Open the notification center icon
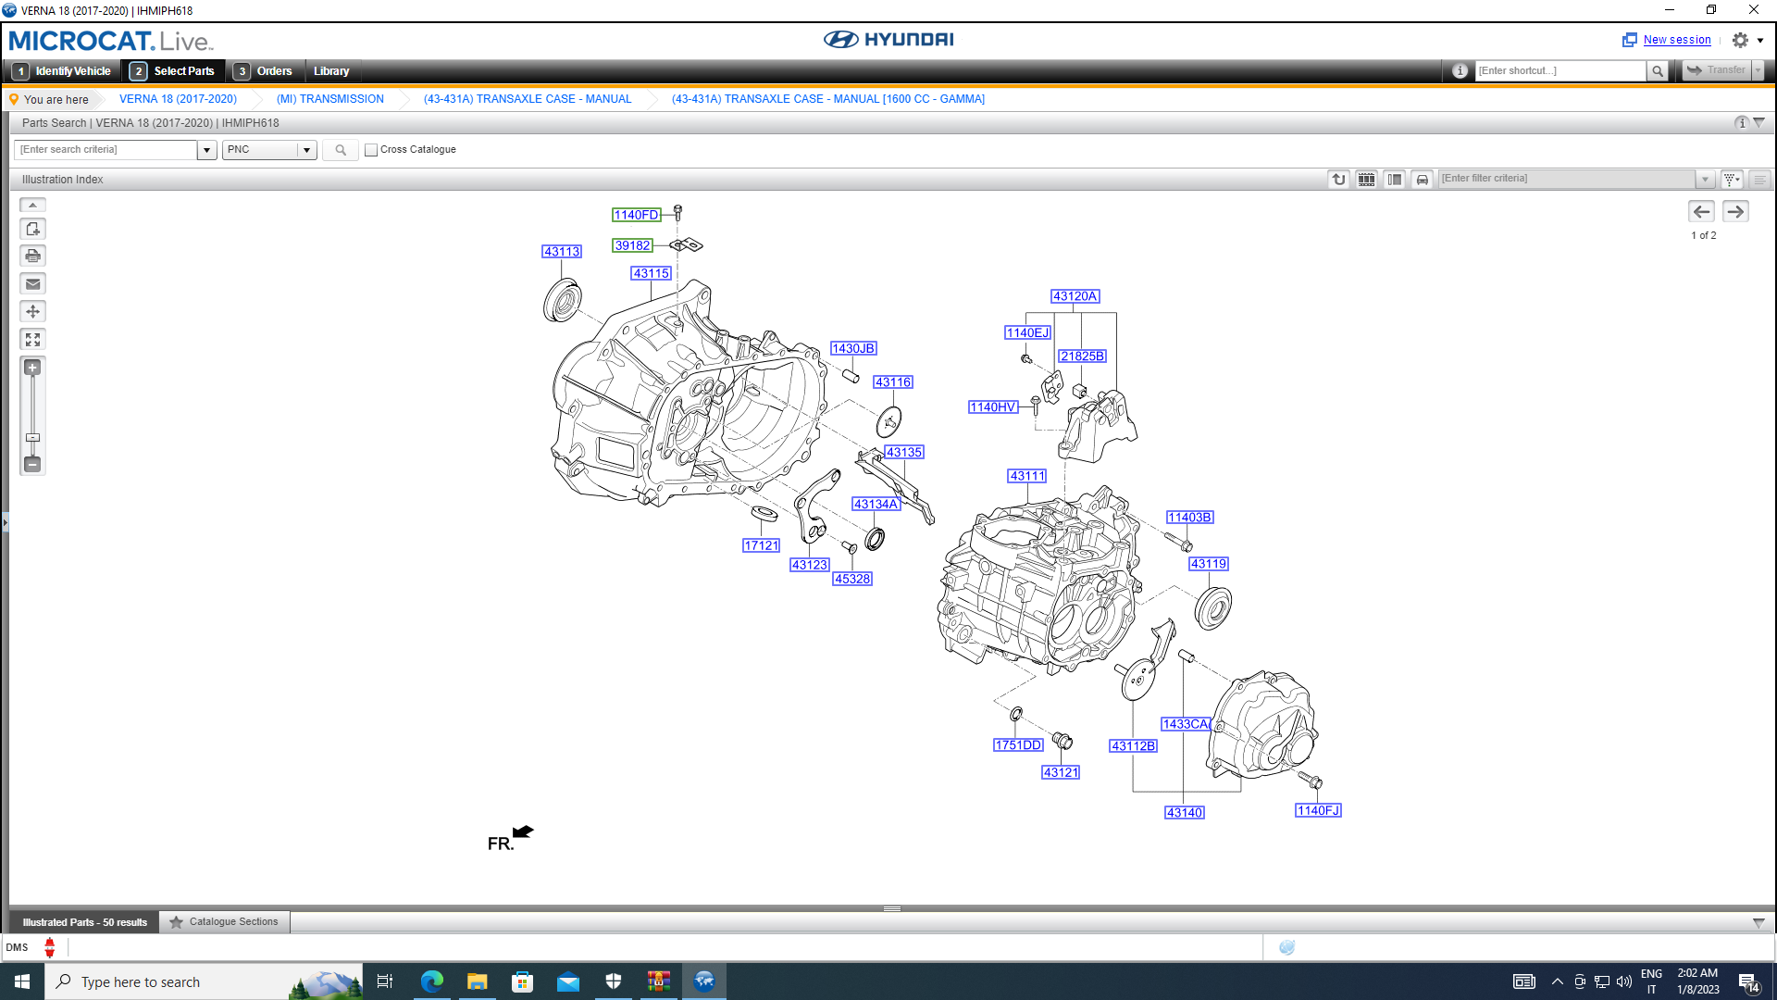The width and height of the screenshot is (1777, 1000). coord(1748,982)
